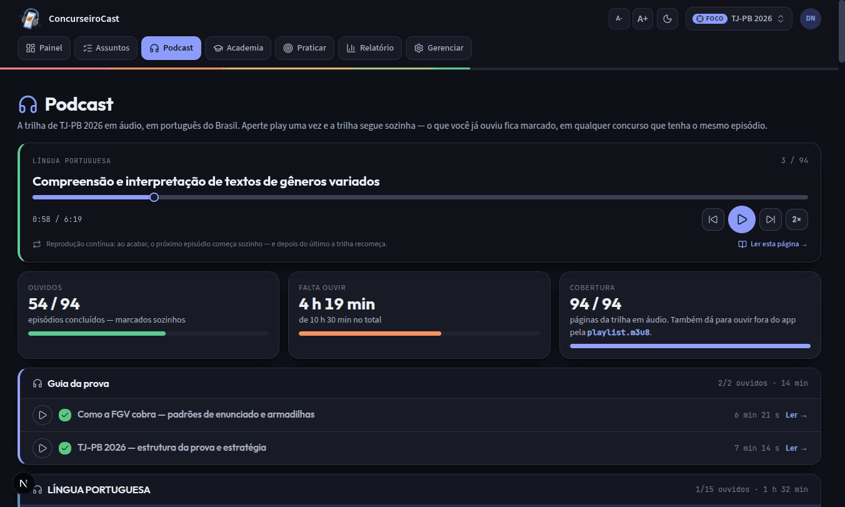The image size is (845, 507).
Task: Click the '3 / 94' episode counter
Action: 794,161
